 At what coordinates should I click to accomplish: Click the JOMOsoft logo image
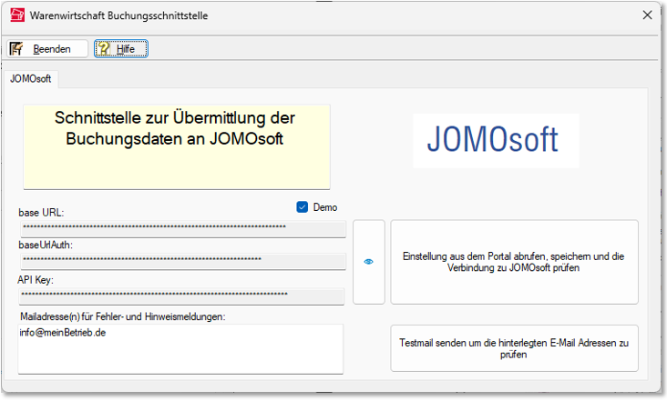pos(496,139)
